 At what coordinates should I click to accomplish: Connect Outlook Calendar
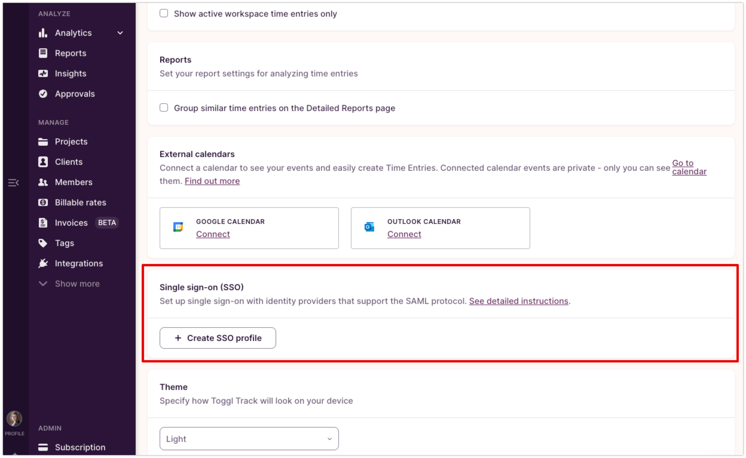pos(404,234)
